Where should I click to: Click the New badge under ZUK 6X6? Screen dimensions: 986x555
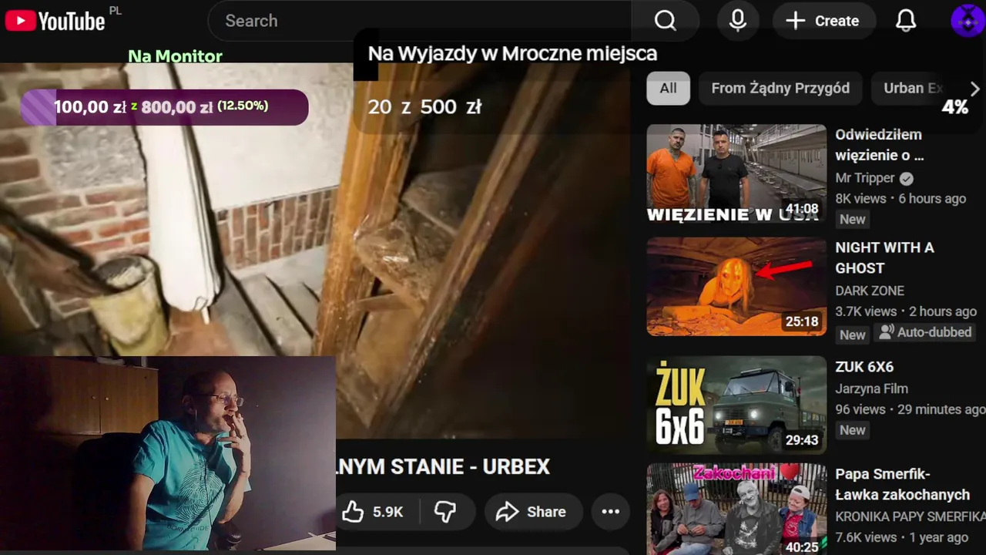852,430
